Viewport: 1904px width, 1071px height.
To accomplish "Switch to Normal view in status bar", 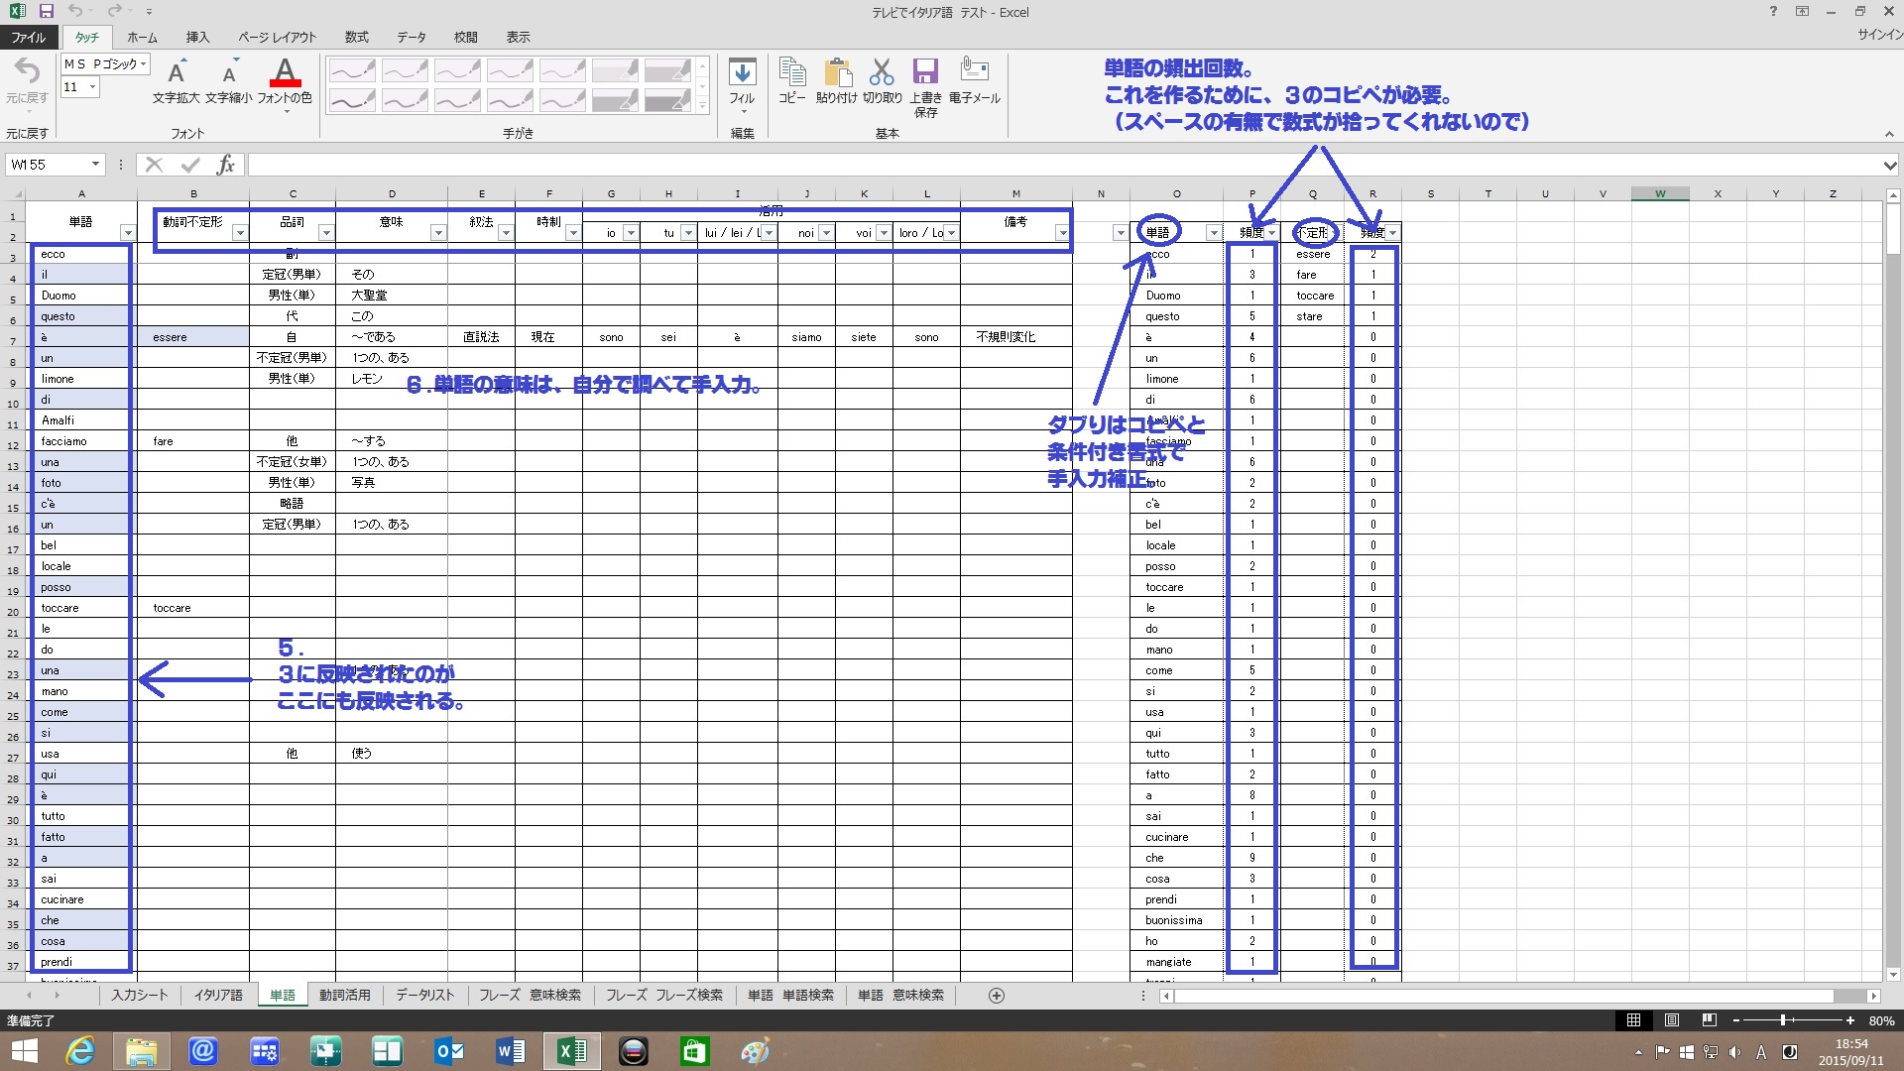I will pos(1633,1020).
